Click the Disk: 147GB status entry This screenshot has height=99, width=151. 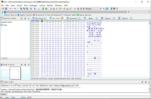click(26, 97)
